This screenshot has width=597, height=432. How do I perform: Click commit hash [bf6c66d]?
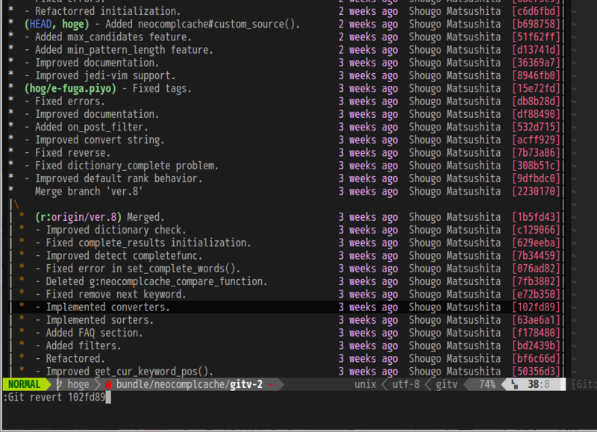[536, 359]
